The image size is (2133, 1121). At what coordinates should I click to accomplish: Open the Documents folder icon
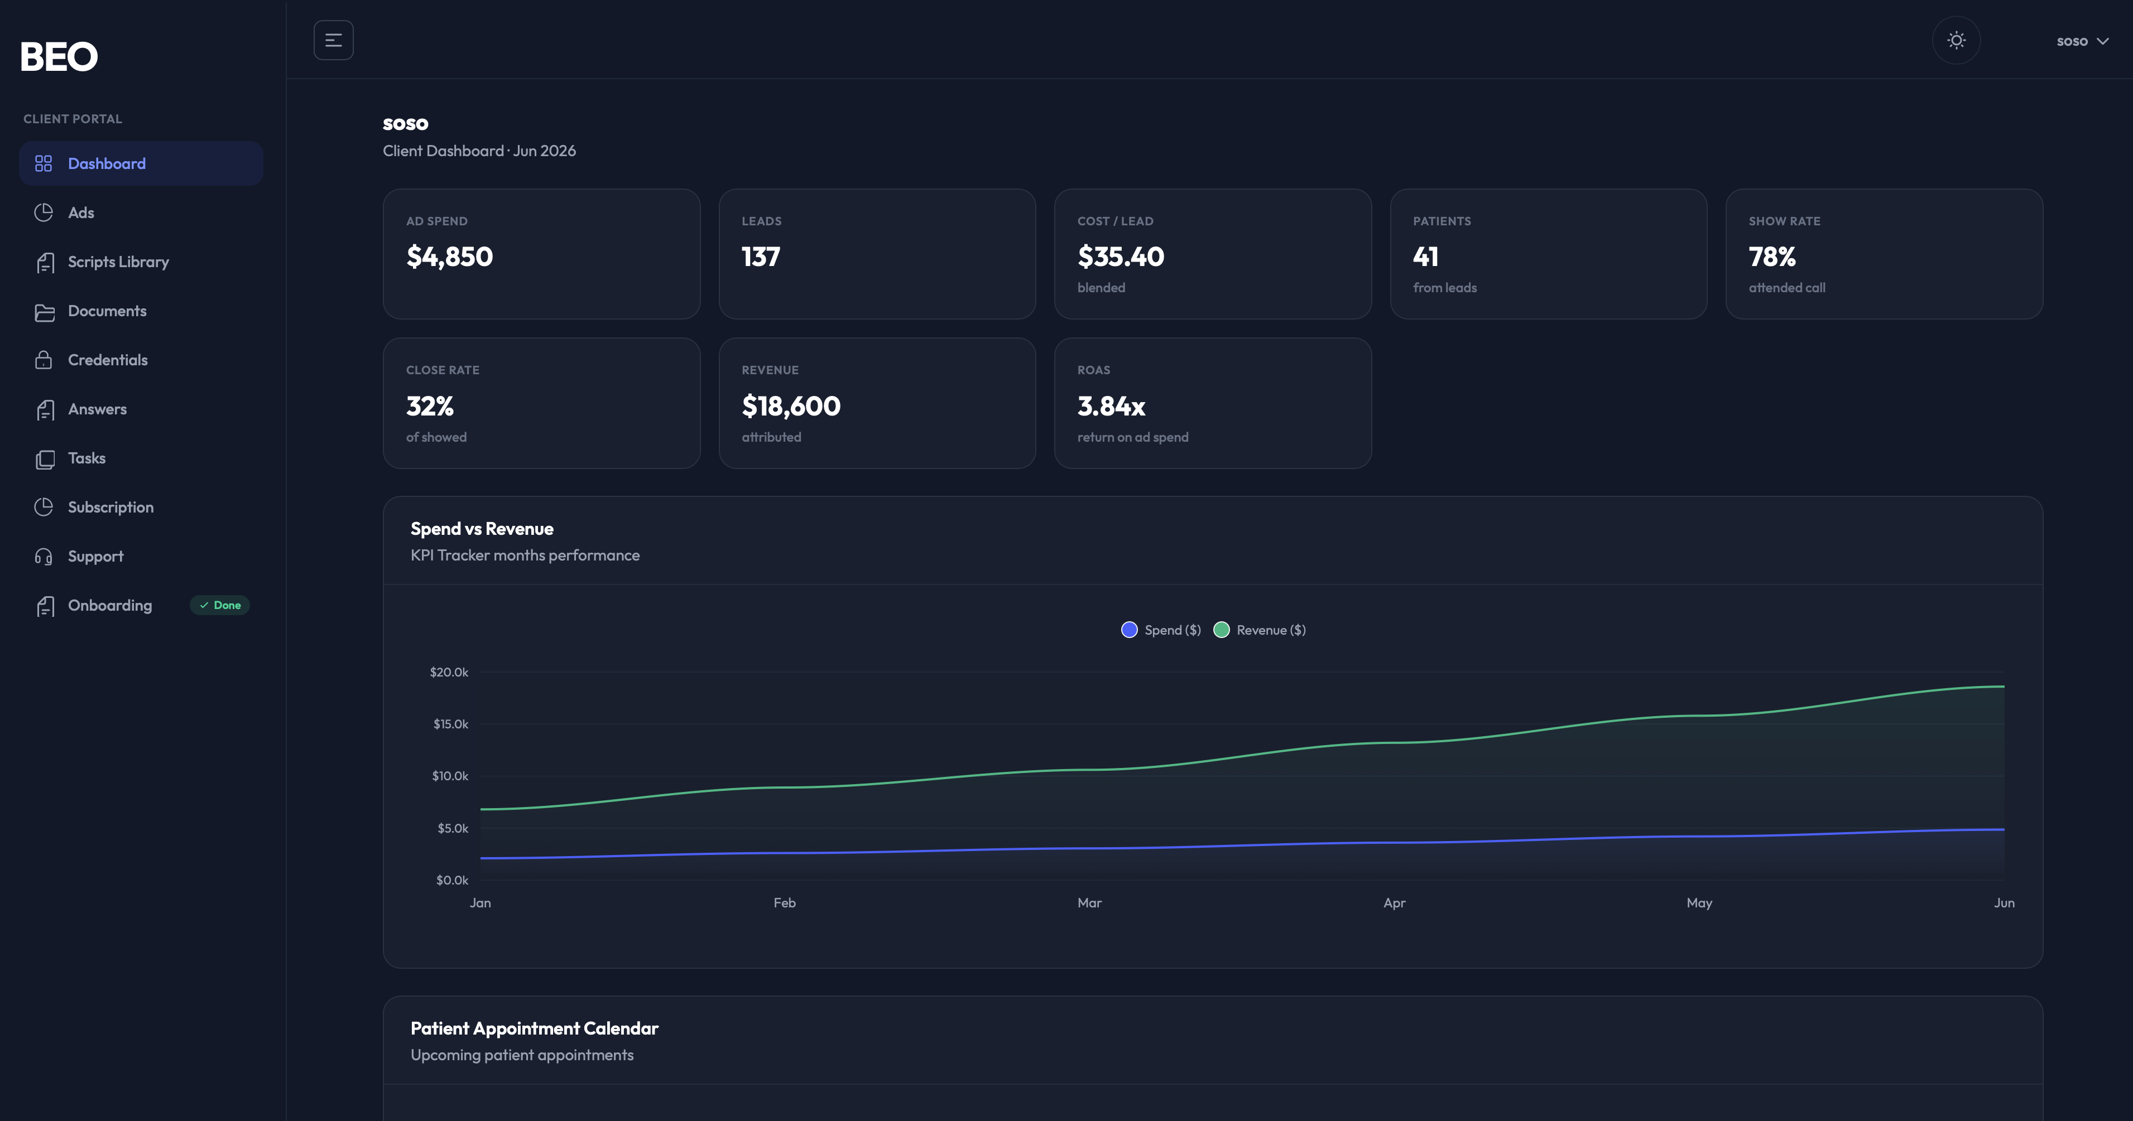point(44,311)
